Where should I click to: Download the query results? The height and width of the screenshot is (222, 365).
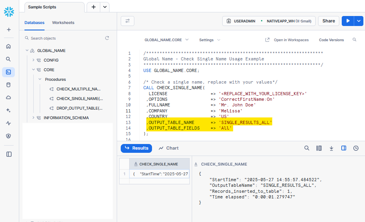331,148
